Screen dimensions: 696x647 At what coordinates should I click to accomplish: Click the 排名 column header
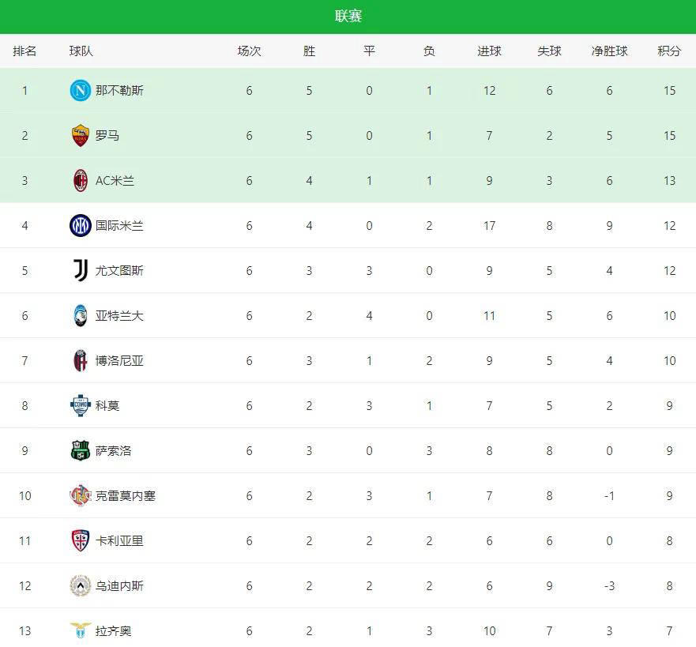coord(24,51)
